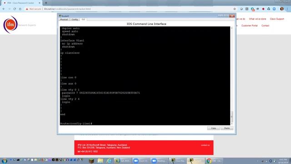Viewport: 291px width, 164px height.
Task: Open Minecraft from the taskbar
Action: coord(91,161)
